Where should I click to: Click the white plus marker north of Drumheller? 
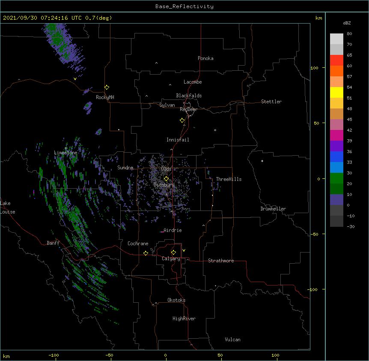(262, 161)
